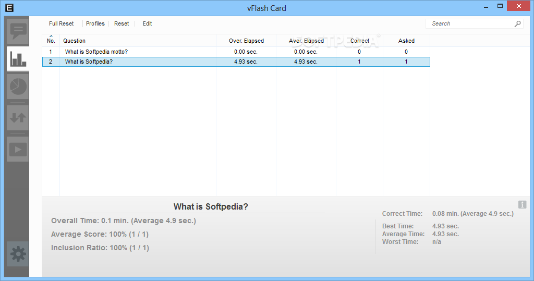Click the vFlash Card app logo icon
Screen dimensions: 534x281
click(9, 7)
